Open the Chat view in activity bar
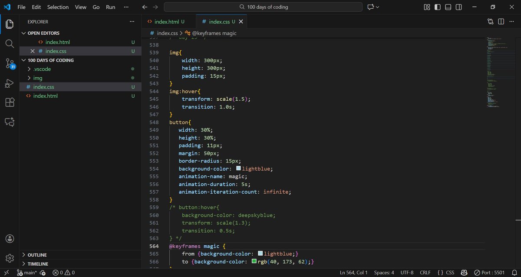The width and height of the screenshot is (521, 277). [x=10, y=122]
